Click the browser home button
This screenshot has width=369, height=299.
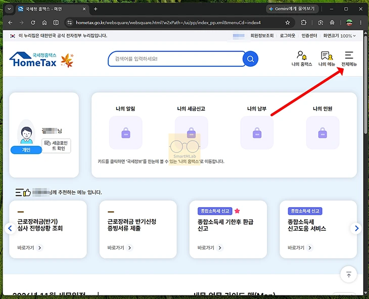point(44,23)
